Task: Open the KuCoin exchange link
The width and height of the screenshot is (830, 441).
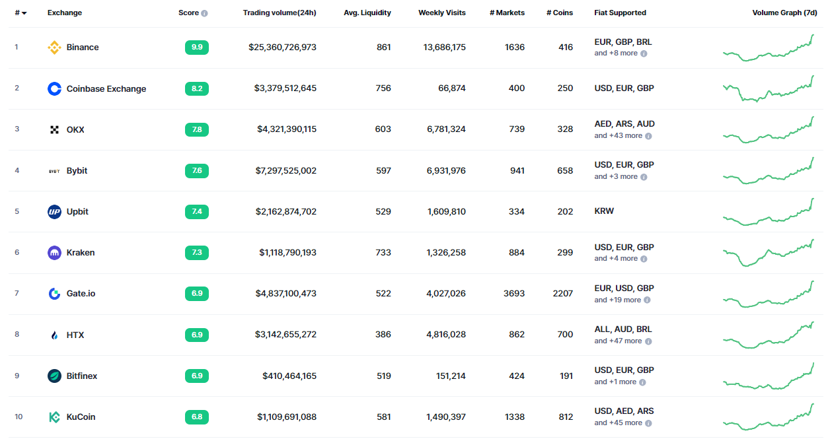Action: [x=81, y=417]
